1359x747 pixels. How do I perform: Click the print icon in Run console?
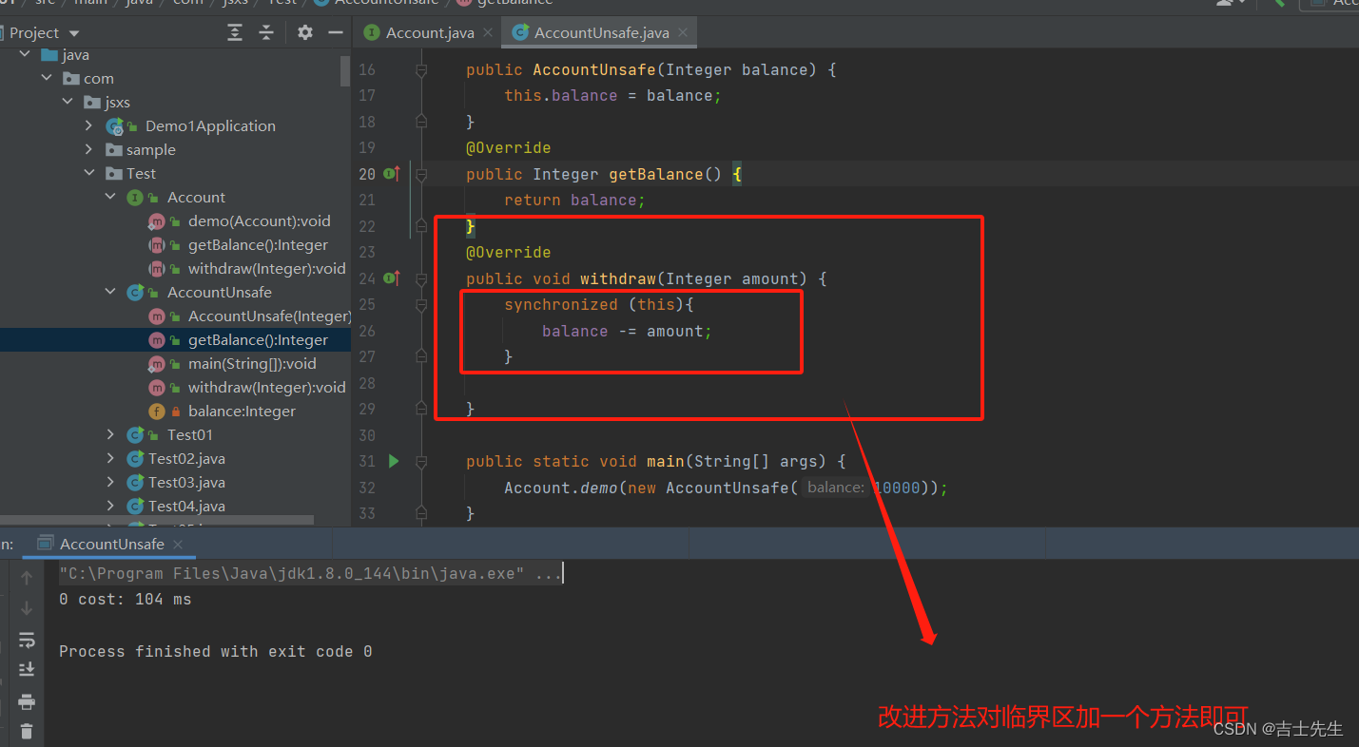[x=27, y=702]
